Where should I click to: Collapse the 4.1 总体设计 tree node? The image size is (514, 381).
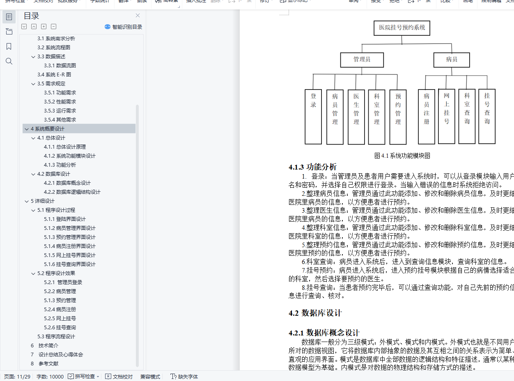tap(33, 138)
